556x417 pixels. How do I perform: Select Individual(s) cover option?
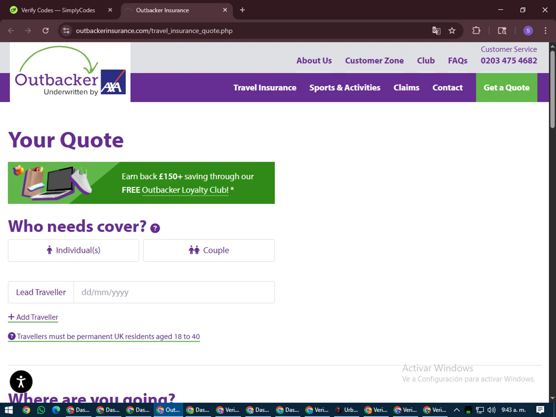tap(73, 250)
